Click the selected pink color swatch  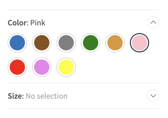click(139, 43)
